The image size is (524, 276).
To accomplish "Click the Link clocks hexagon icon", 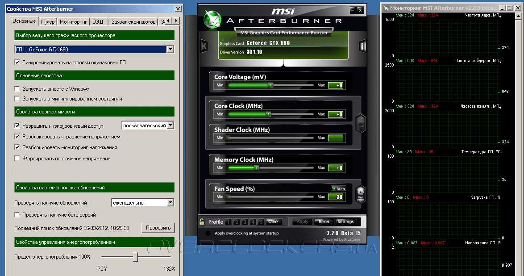I will pyautogui.click(x=360, y=123).
